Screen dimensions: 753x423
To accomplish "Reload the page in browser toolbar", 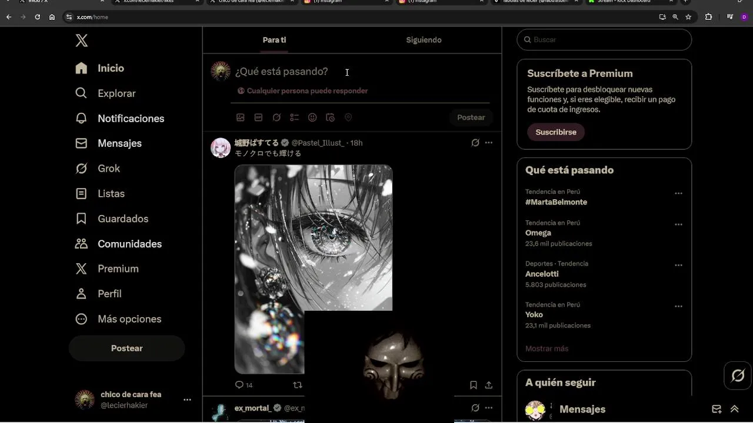I will click(37, 17).
